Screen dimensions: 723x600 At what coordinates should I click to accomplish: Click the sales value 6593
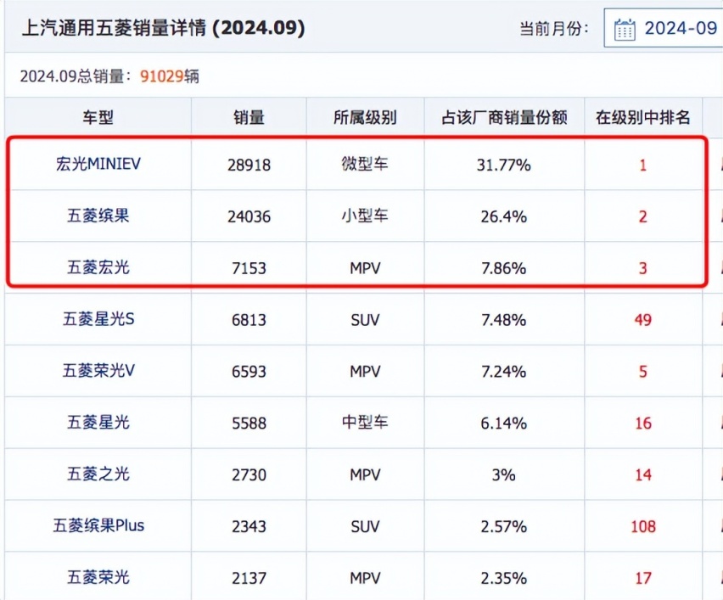249,372
